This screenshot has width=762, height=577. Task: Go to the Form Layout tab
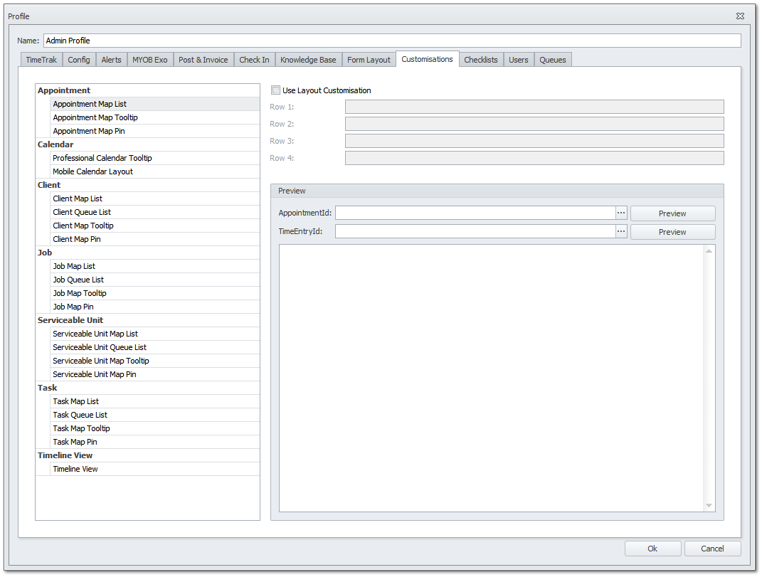[x=369, y=59]
